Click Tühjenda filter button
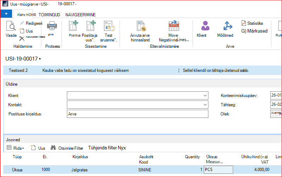 (x=107, y=148)
